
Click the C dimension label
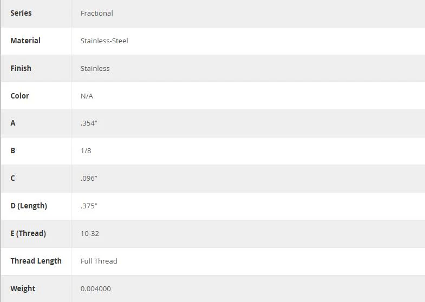(12, 178)
